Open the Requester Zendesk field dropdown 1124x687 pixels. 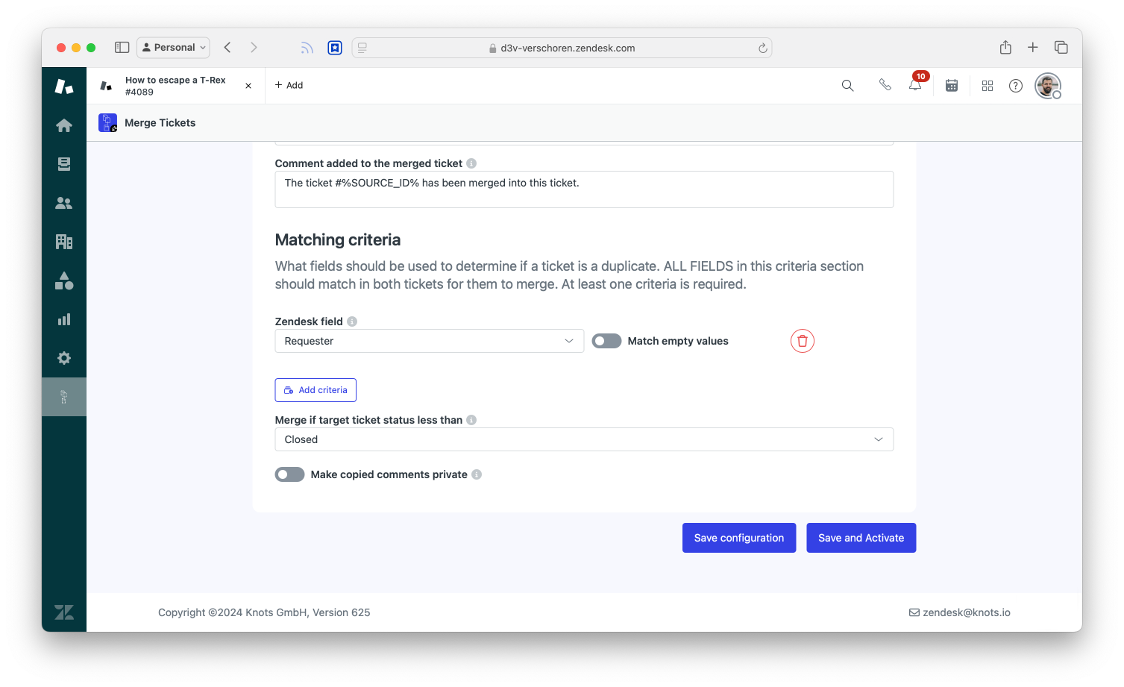pyautogui.click(x=429, y=341)
